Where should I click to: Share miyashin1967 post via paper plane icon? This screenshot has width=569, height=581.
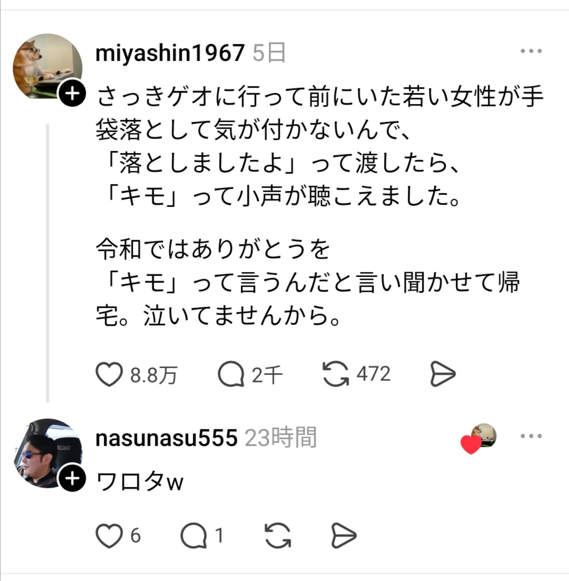coord(443,374)
